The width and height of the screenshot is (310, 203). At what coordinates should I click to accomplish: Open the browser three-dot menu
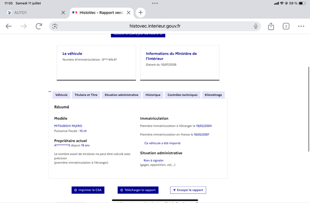pyautogui.click(x=301, y=26)
